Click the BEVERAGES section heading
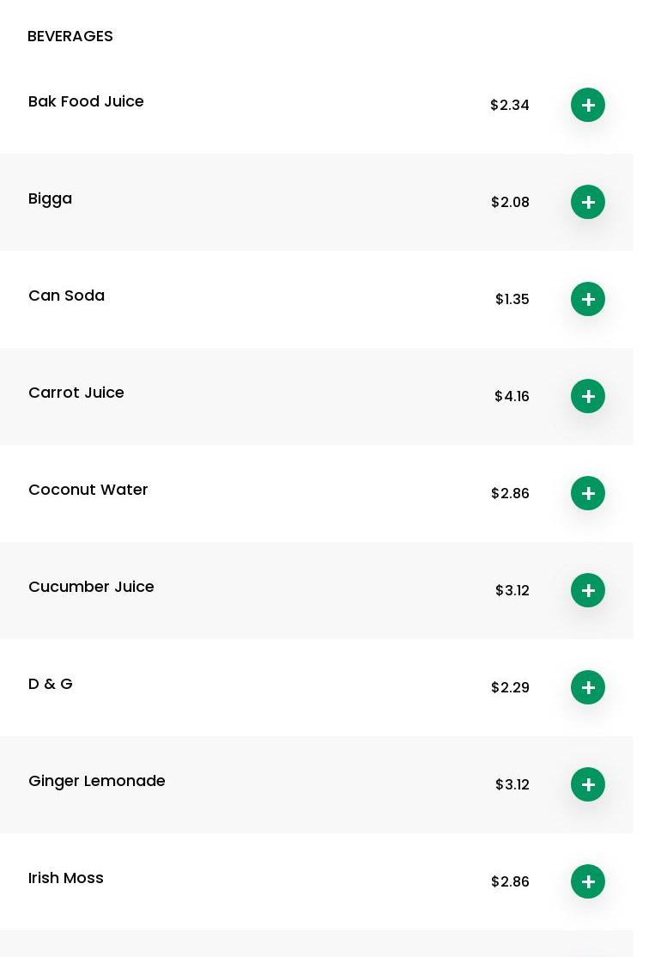The width and height of the screenshot is (661, 957). pyautogui.click(x=70, y=36)
